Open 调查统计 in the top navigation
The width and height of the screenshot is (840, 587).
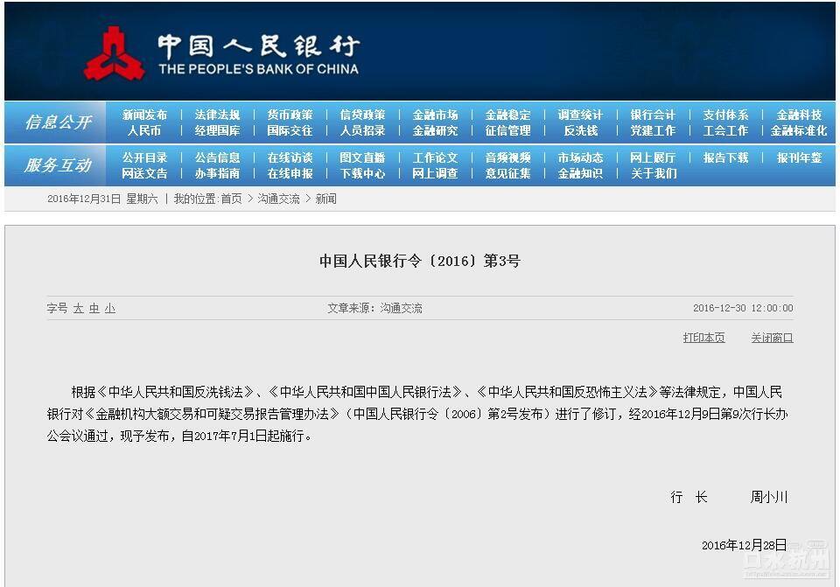click(x=580, y=115)
